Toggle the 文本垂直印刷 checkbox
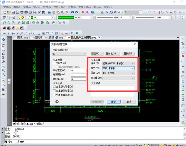The height and width of the screenshot is (146, 186). click(x=54, y=94)
